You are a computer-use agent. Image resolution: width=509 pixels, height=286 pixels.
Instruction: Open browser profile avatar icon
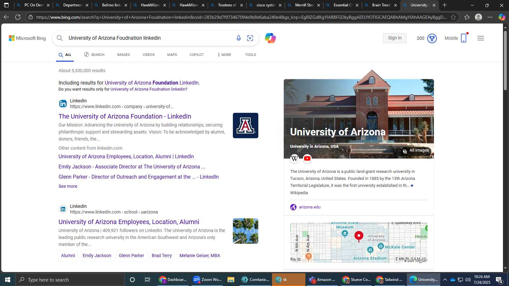click(478, 17)
